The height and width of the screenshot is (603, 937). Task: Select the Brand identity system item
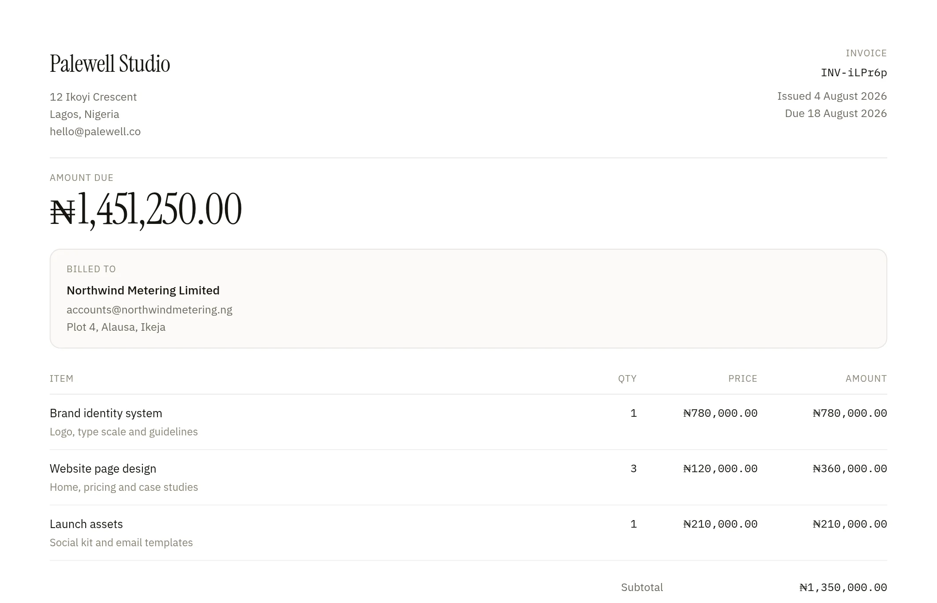[106, 413]
